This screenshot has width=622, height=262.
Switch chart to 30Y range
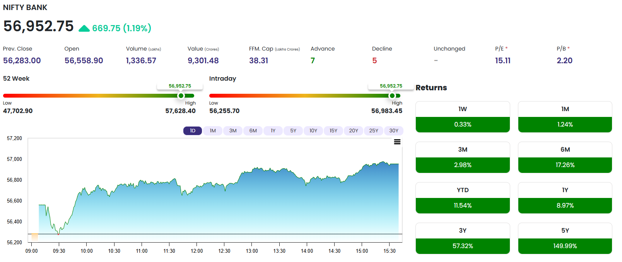coord(394,131)
